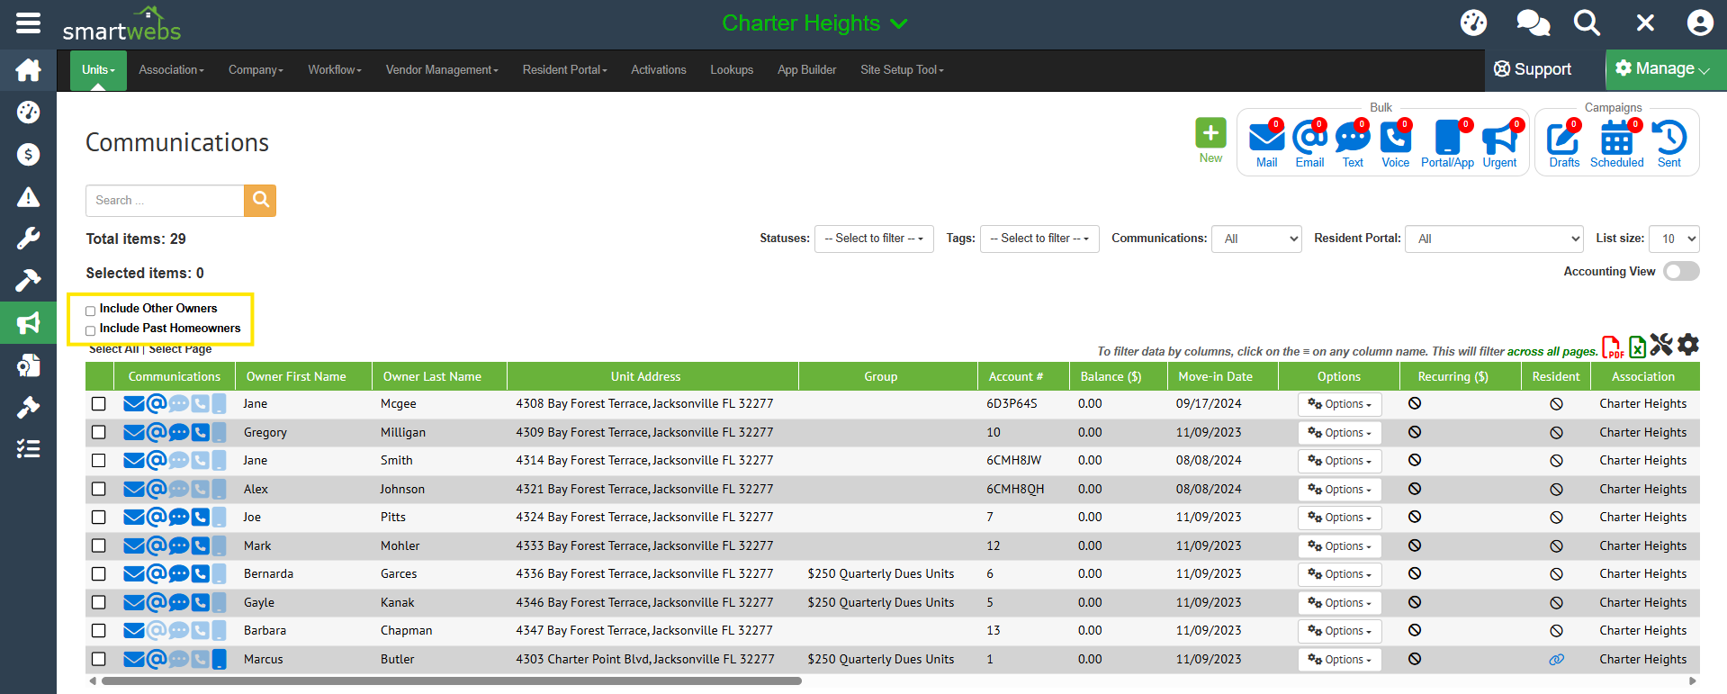Enable Include Other Owners checkbox
This screenshot has height=694, width=1727.
point(91,311)
